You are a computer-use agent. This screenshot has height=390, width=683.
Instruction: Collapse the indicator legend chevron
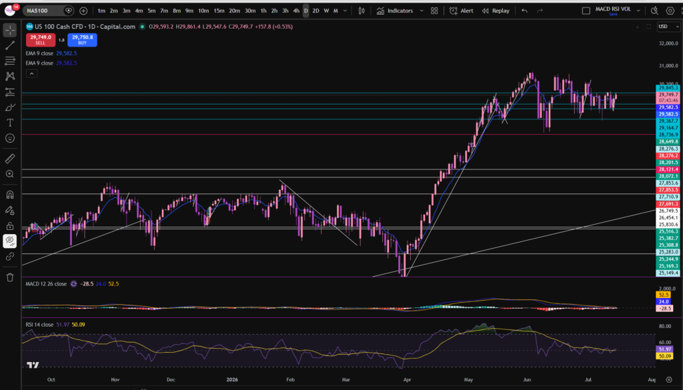(x=31, y=73)
